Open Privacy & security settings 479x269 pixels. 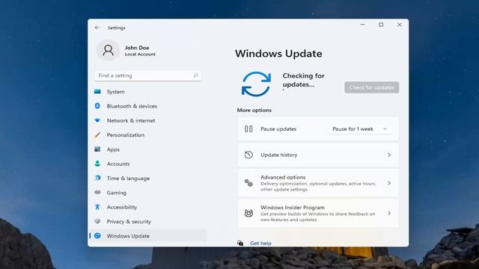click(148, 221)
